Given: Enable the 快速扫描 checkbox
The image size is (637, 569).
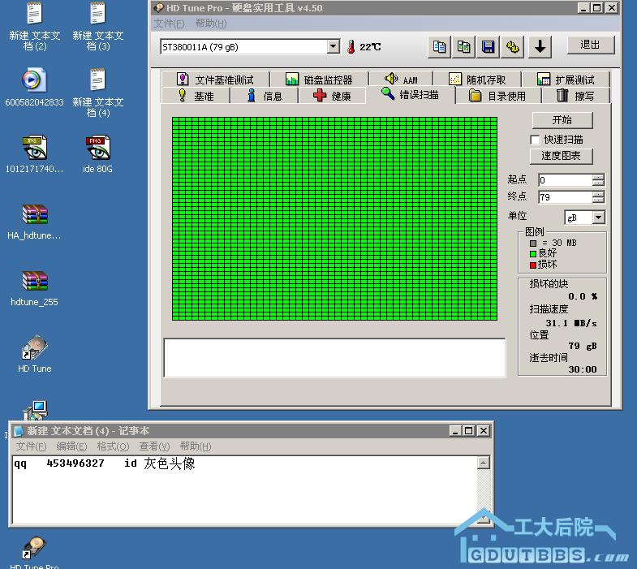Looking at the screenshot, I should 535,140.
